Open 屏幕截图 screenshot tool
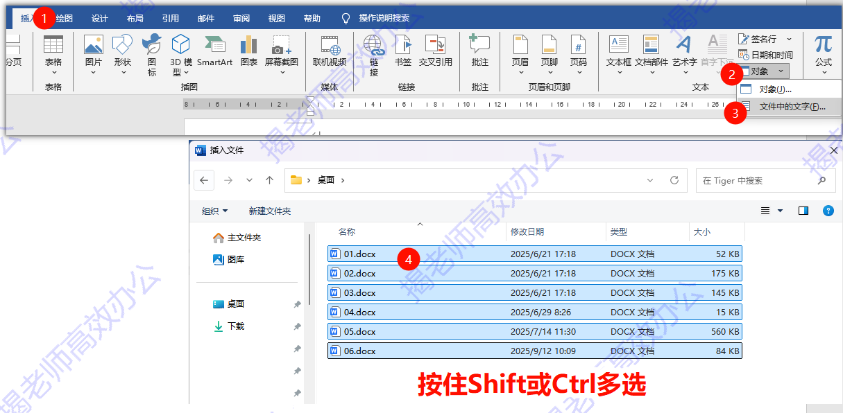Screen dimensions: 843x413 [281, 55]
